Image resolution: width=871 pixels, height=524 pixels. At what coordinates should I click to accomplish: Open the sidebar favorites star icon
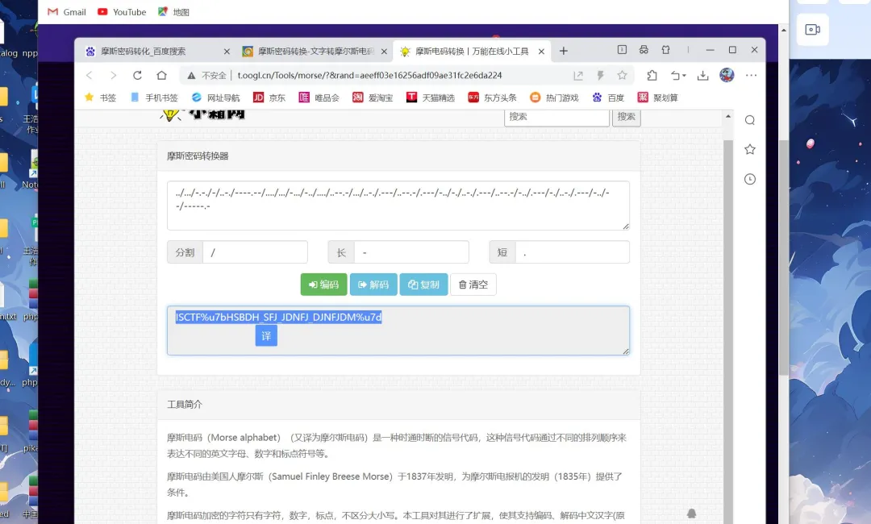(750, 149)
